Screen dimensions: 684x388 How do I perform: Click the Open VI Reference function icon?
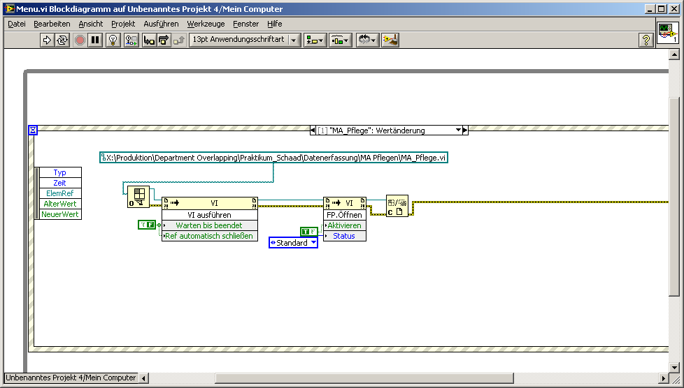coord(138,197)
